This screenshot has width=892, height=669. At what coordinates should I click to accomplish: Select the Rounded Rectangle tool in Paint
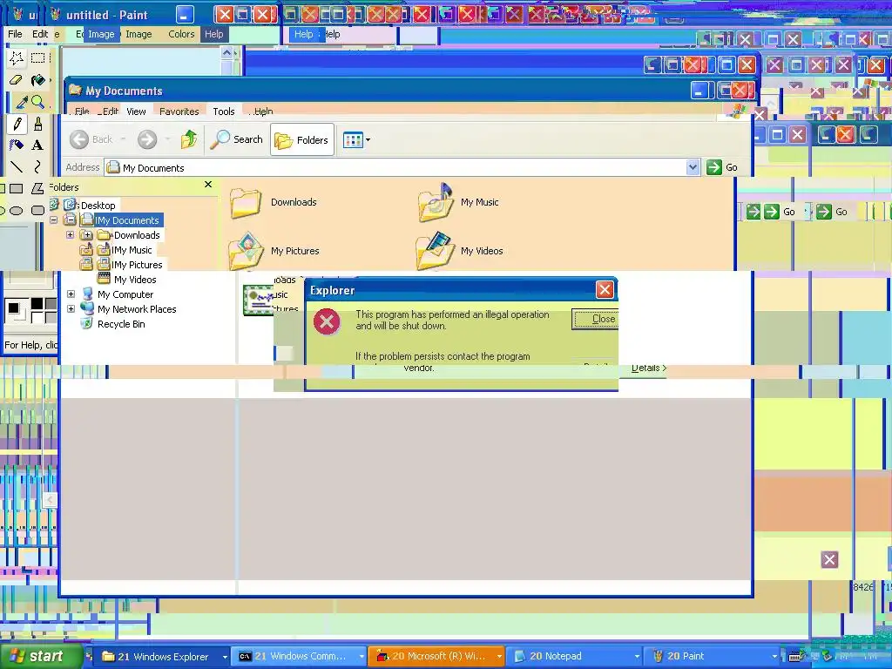pyautogui.click(x=37, y=211)
